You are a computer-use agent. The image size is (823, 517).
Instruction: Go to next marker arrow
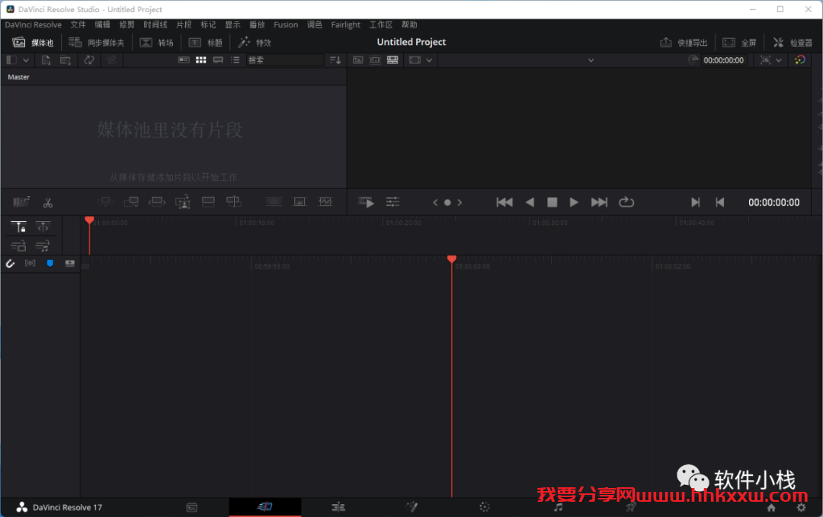[x=460, y=202]
